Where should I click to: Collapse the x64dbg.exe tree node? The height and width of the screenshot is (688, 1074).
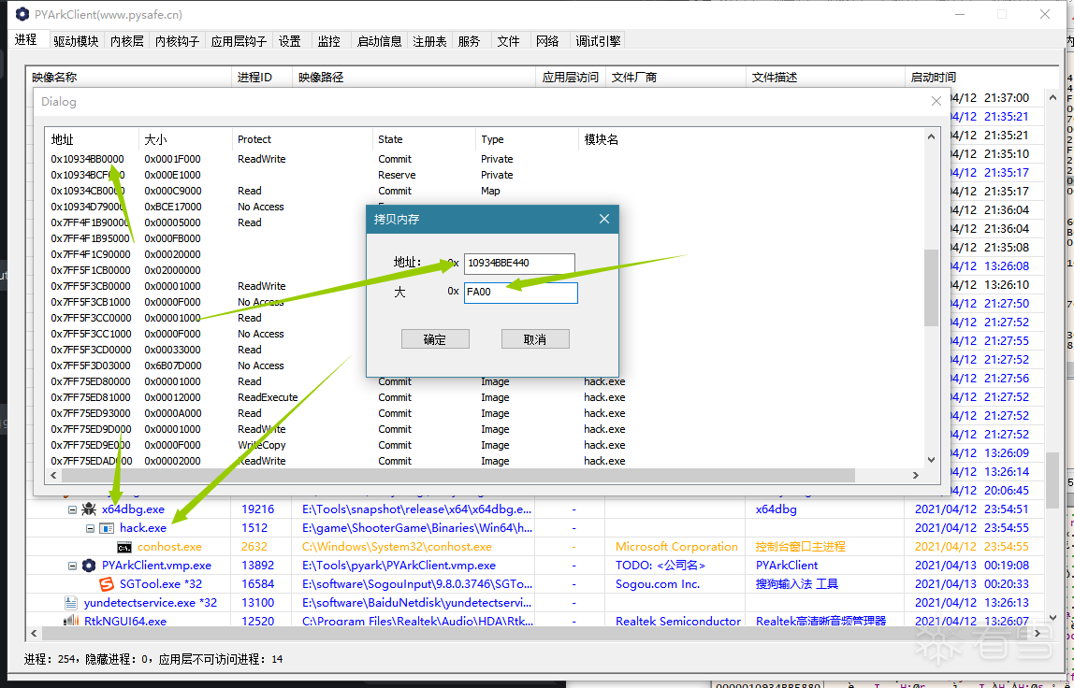pos(72,509)
